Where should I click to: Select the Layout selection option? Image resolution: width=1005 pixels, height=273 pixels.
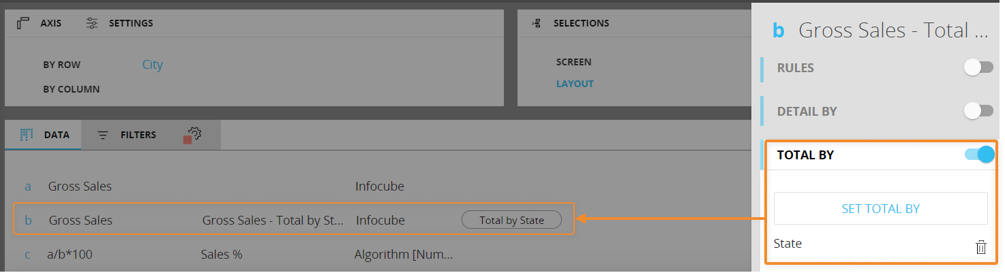click(x=575, y=84)
